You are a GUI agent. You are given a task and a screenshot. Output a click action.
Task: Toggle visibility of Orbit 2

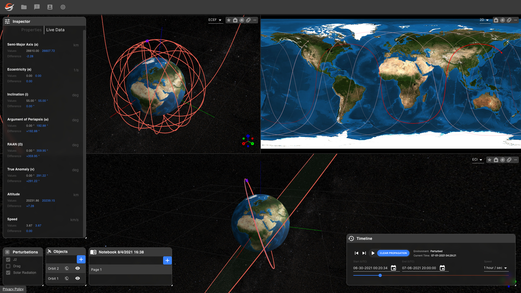coord(77,268)
